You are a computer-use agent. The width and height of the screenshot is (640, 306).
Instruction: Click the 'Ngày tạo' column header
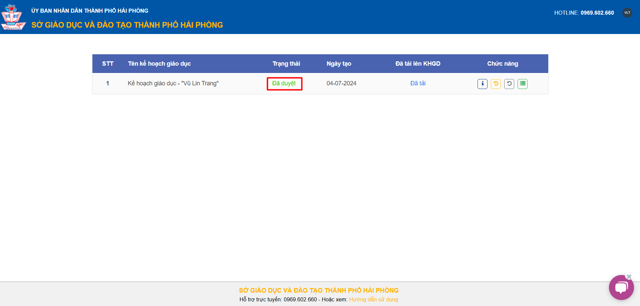[x=339, y=64]
